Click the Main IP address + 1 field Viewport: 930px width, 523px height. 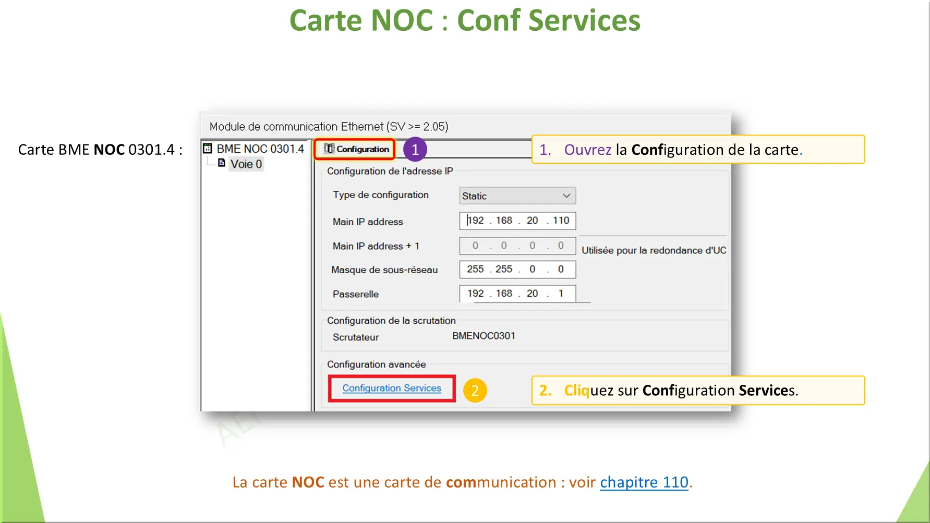tap(517, 246)
